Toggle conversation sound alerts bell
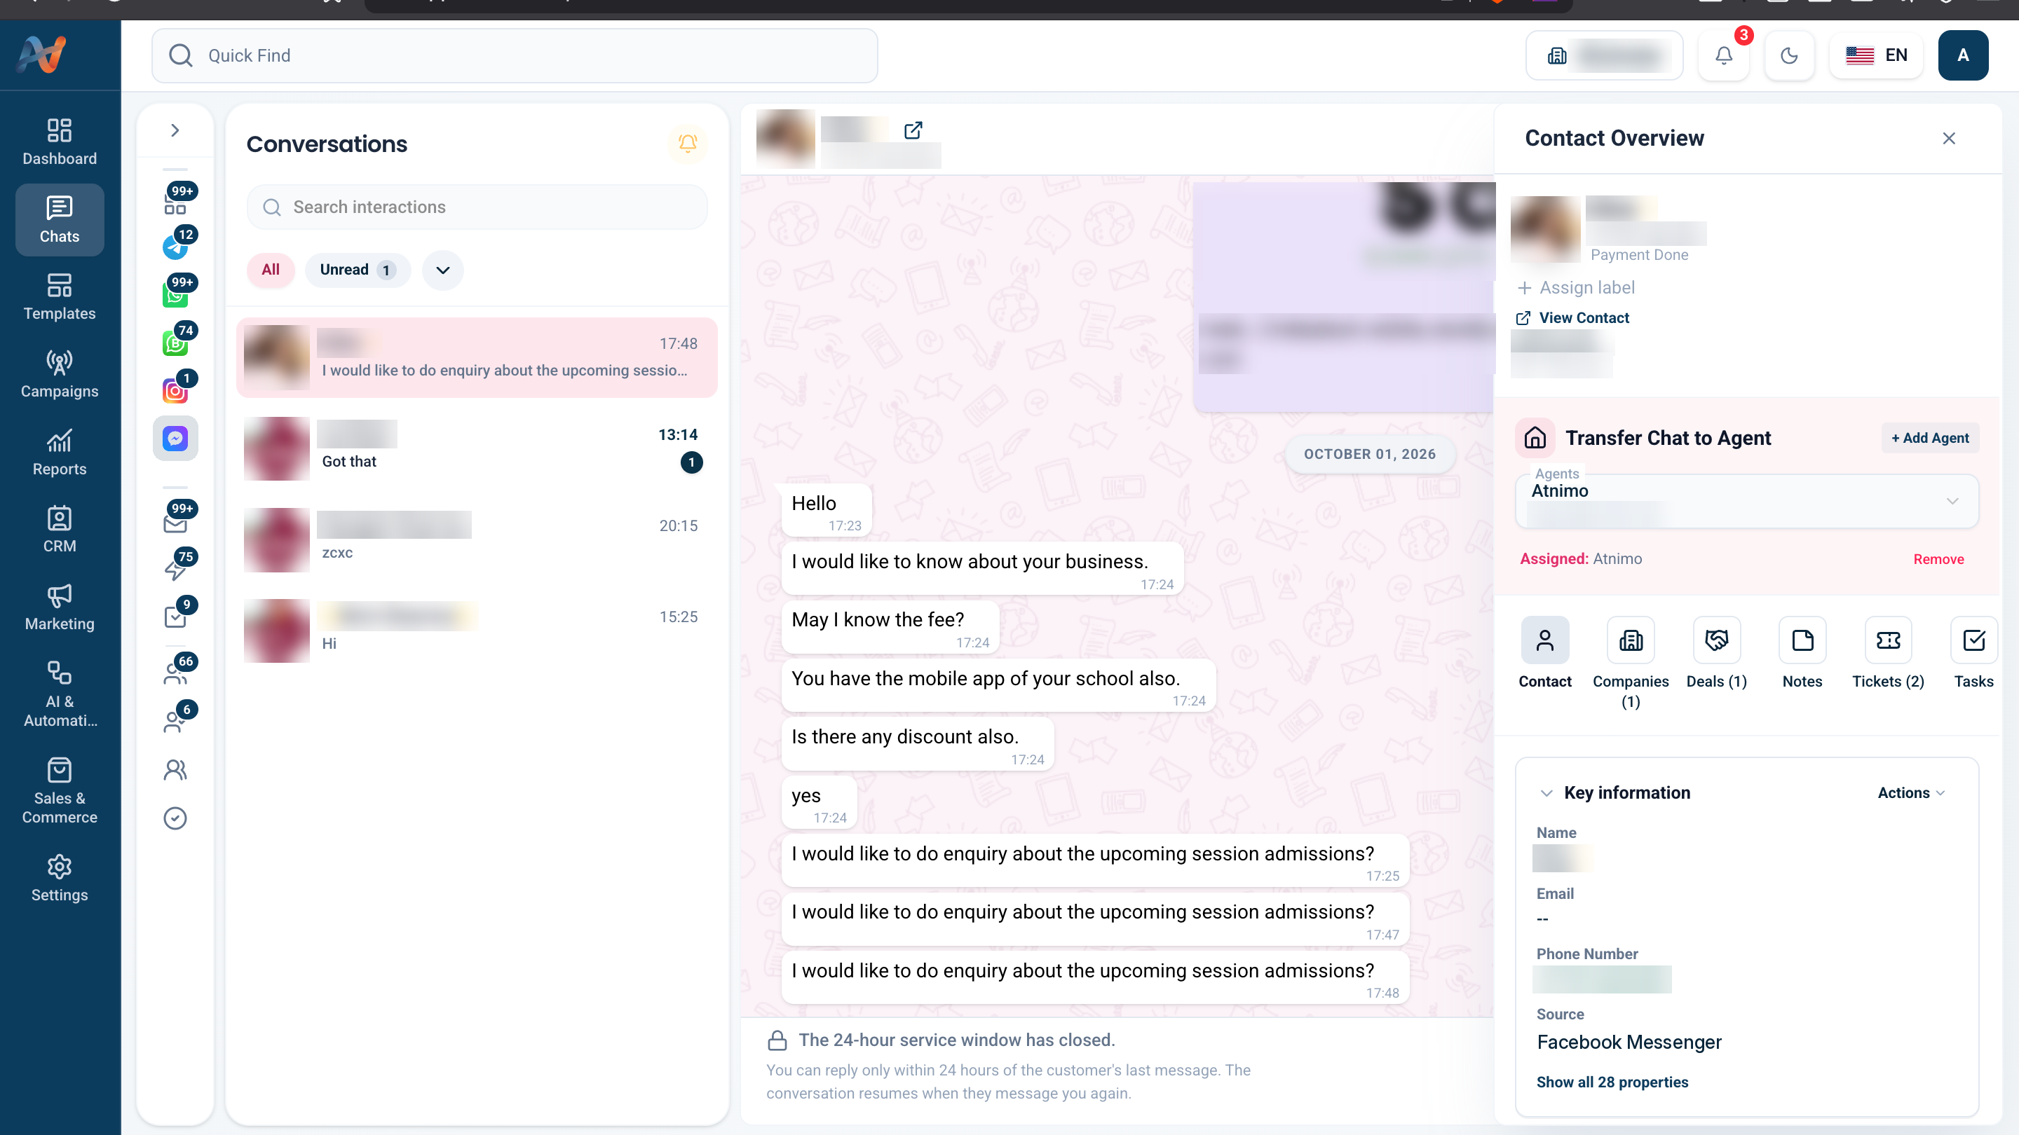The image size is (2019, 1135). pyautogui.click(x=687, y=144)
